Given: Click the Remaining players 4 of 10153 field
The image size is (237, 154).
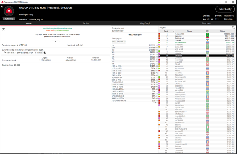Looking at the screenshot, I should point(33,45).
